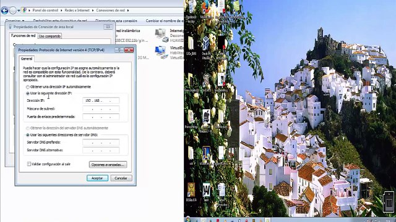This screenshot has height=222, width=396.
Task: Switch to Funciones de red tab
Action: 24,36
